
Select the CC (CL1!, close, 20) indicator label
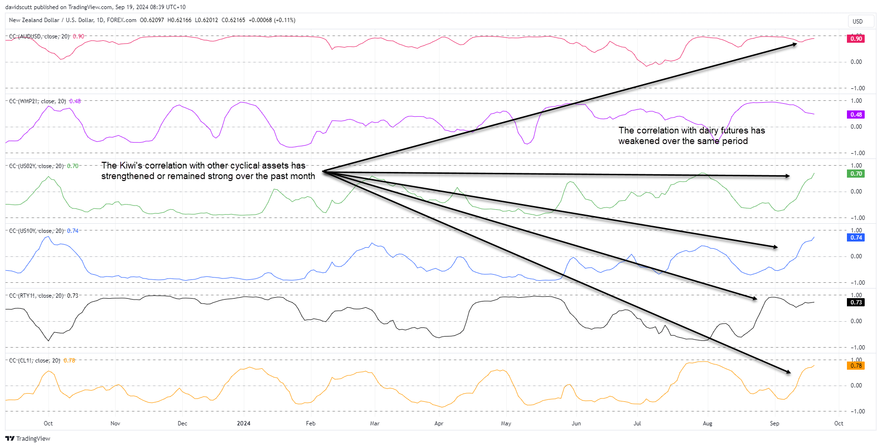pyautogui.click(x=35, y=361)
